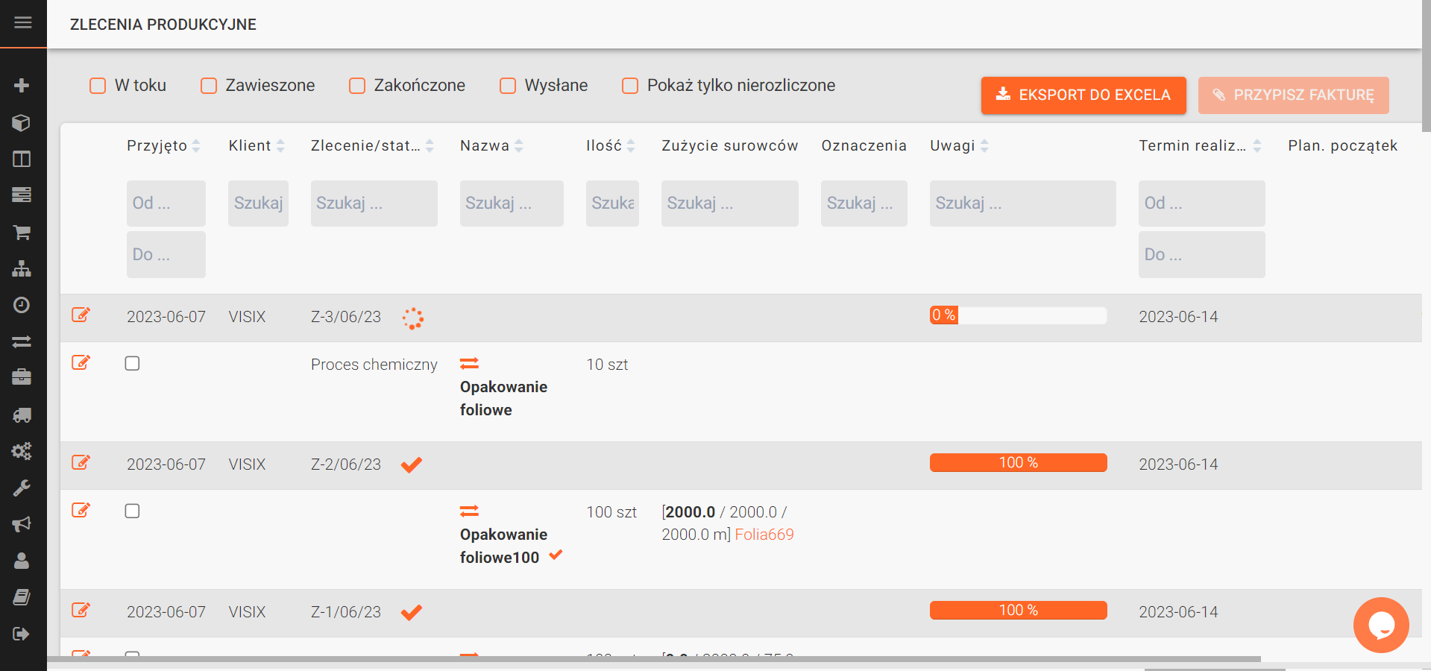Open the hamburger menu in the sidebar
The width and height of the screenshot is (1431, 671).
point(23,22)
